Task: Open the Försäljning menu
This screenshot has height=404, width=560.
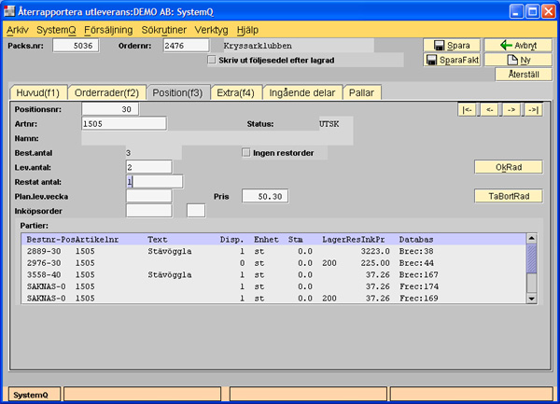Action: pos(108,30)
